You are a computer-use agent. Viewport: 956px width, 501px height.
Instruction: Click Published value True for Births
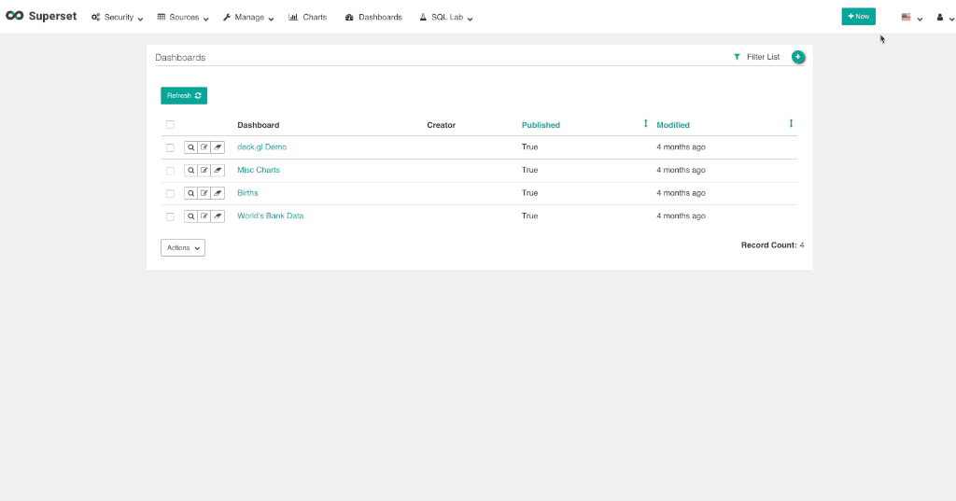point(530,192)
